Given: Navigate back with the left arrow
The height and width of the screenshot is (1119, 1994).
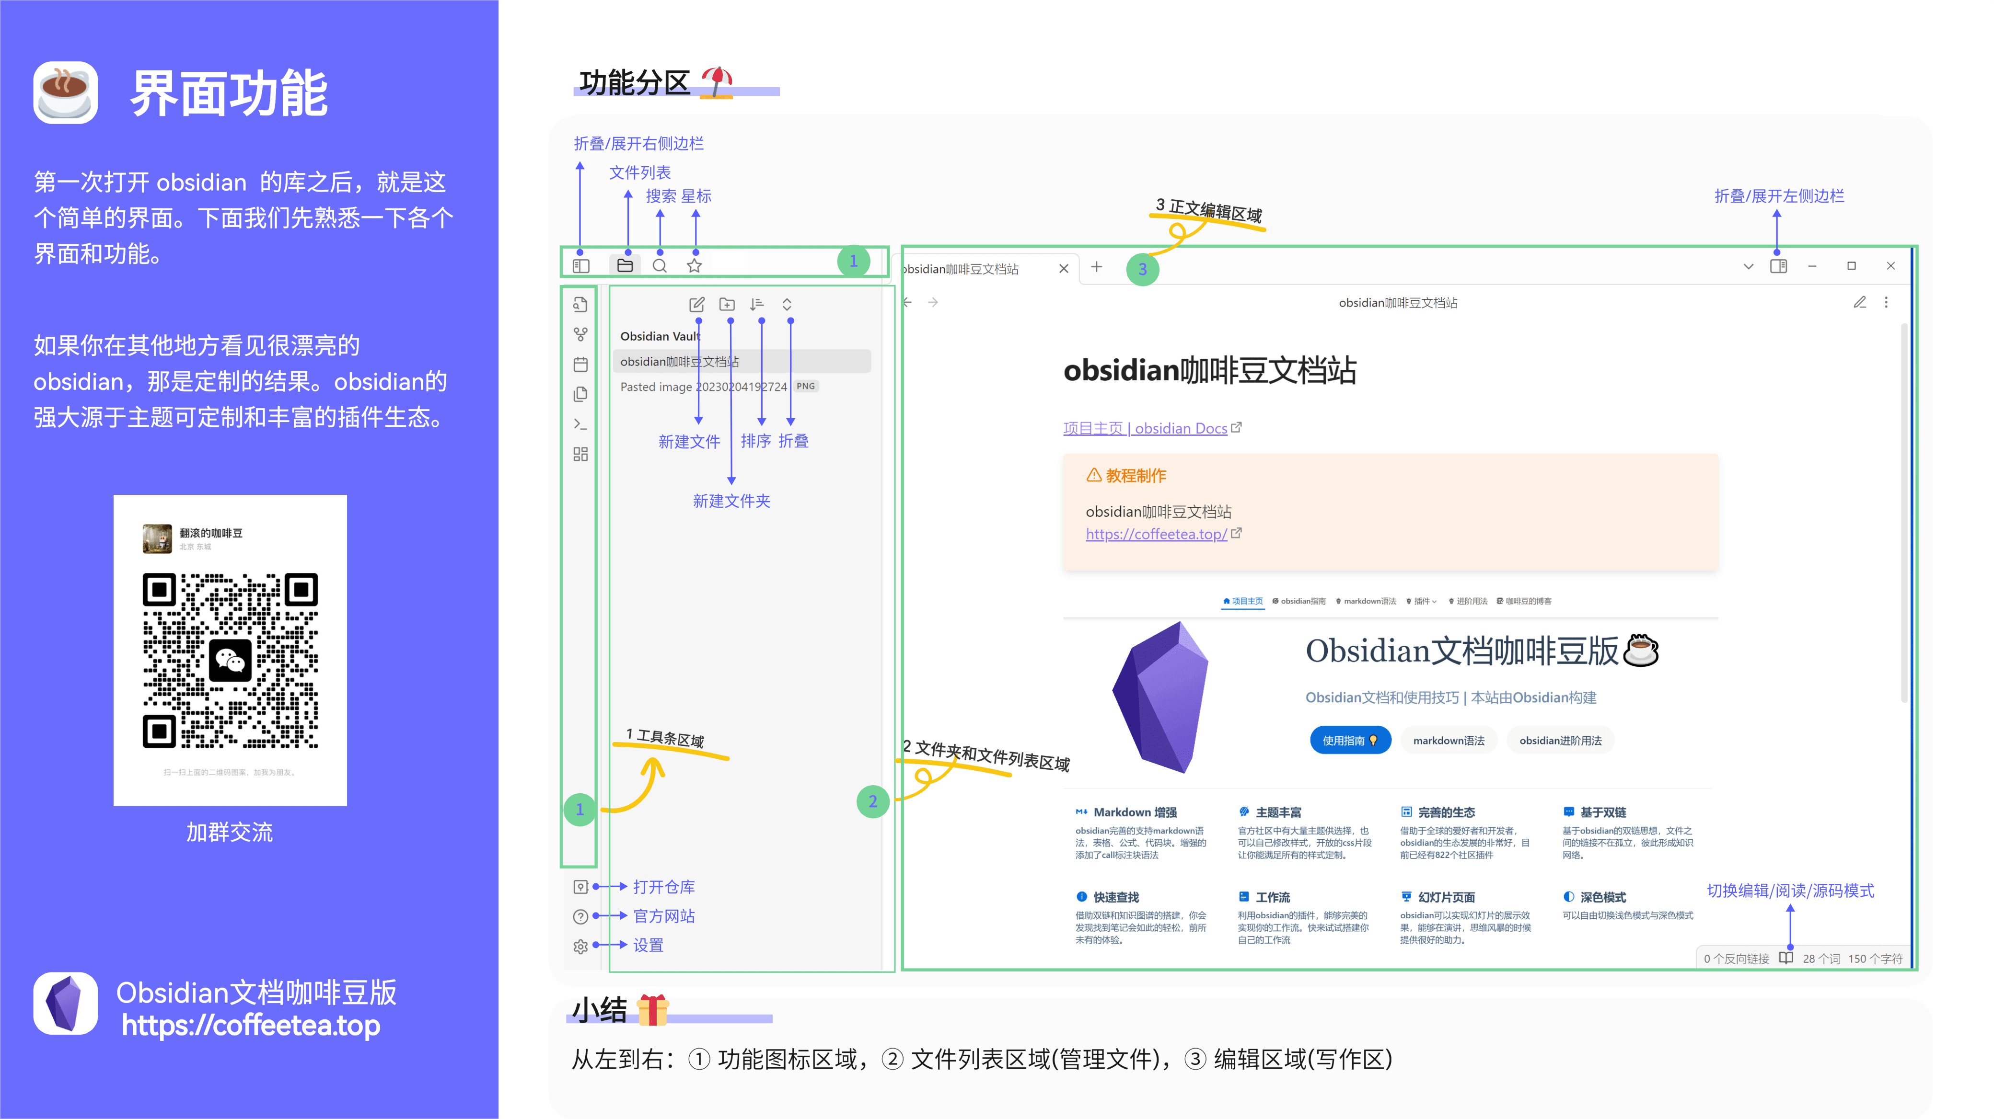Looking at the screenshot, I should pyautogui.click(x=907, y=302).
